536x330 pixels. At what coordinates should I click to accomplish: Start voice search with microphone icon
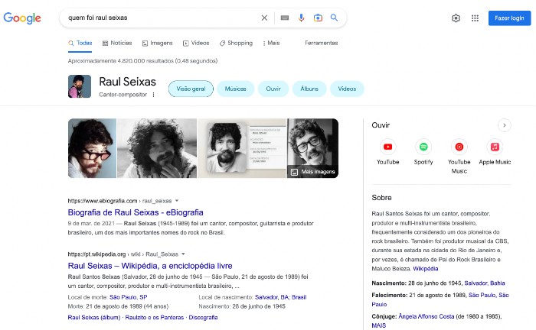[x=301, y=18]
